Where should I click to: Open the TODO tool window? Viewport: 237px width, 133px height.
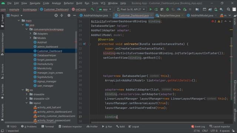(x=11, y=126)
